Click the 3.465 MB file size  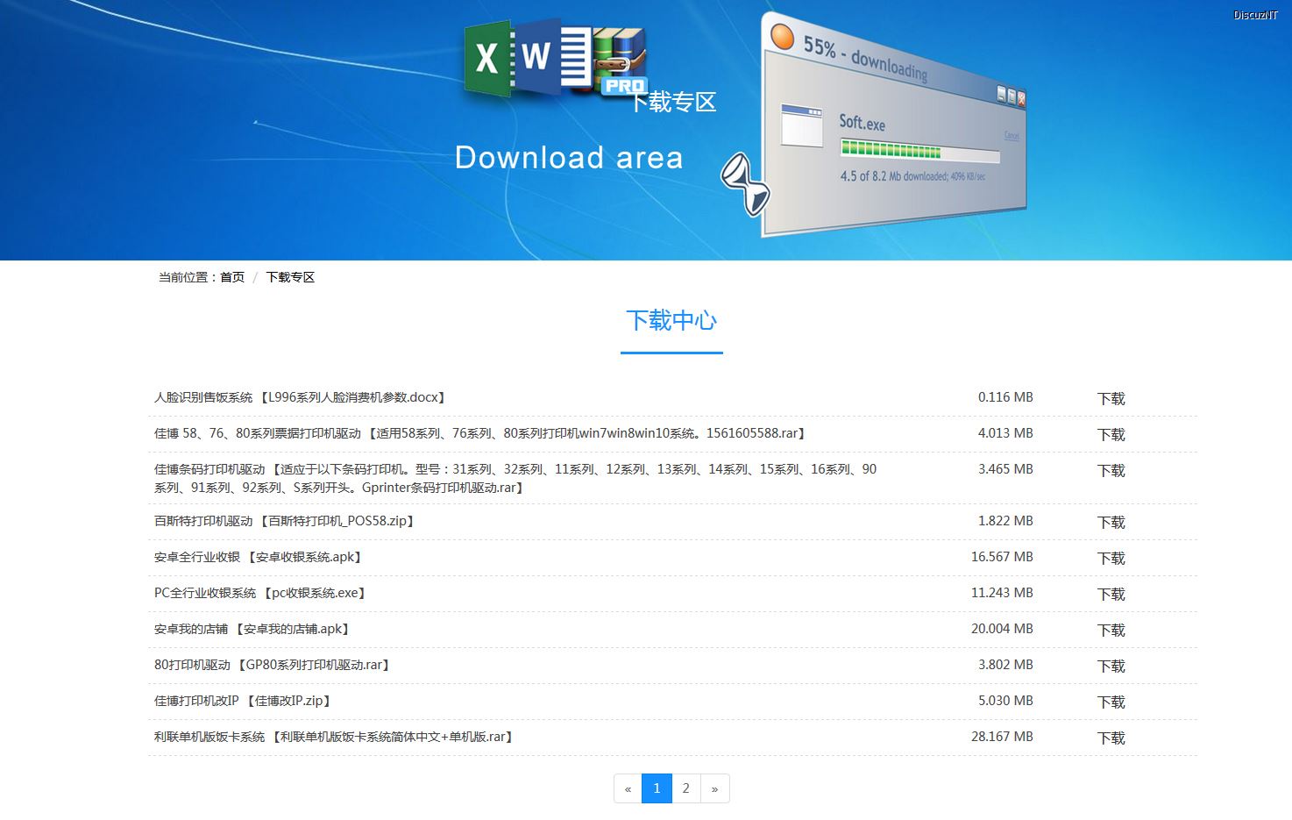(1005, 469)
